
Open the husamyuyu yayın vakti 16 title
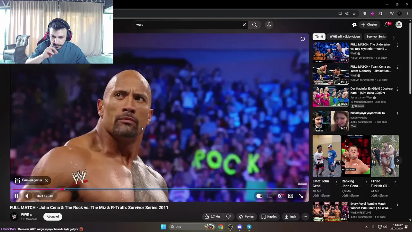pos(368,113)
